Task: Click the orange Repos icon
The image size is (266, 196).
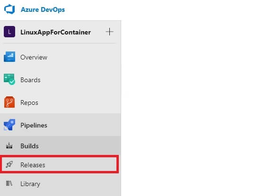Action: tap(9, 102)
